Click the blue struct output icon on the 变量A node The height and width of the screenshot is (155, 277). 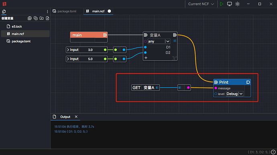pos(175,41)
